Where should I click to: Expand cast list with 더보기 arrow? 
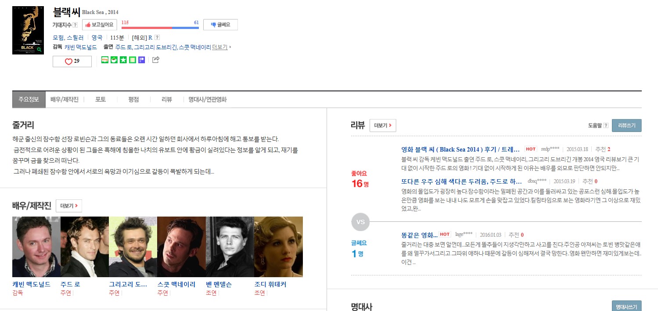click(221, 47)
